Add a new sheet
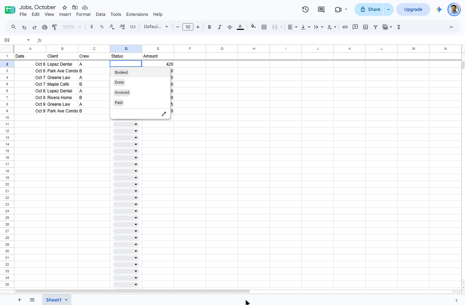465x305 pixels. 20,300
